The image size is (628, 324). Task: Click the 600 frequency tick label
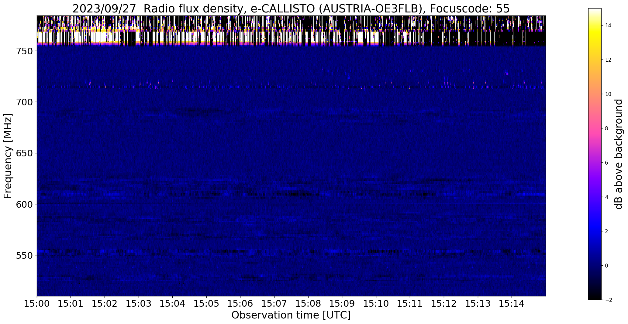[24, 204]
